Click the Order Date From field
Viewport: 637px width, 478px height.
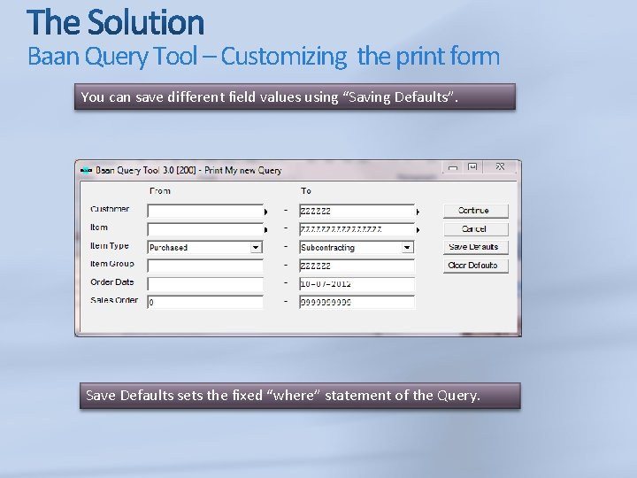205,284
